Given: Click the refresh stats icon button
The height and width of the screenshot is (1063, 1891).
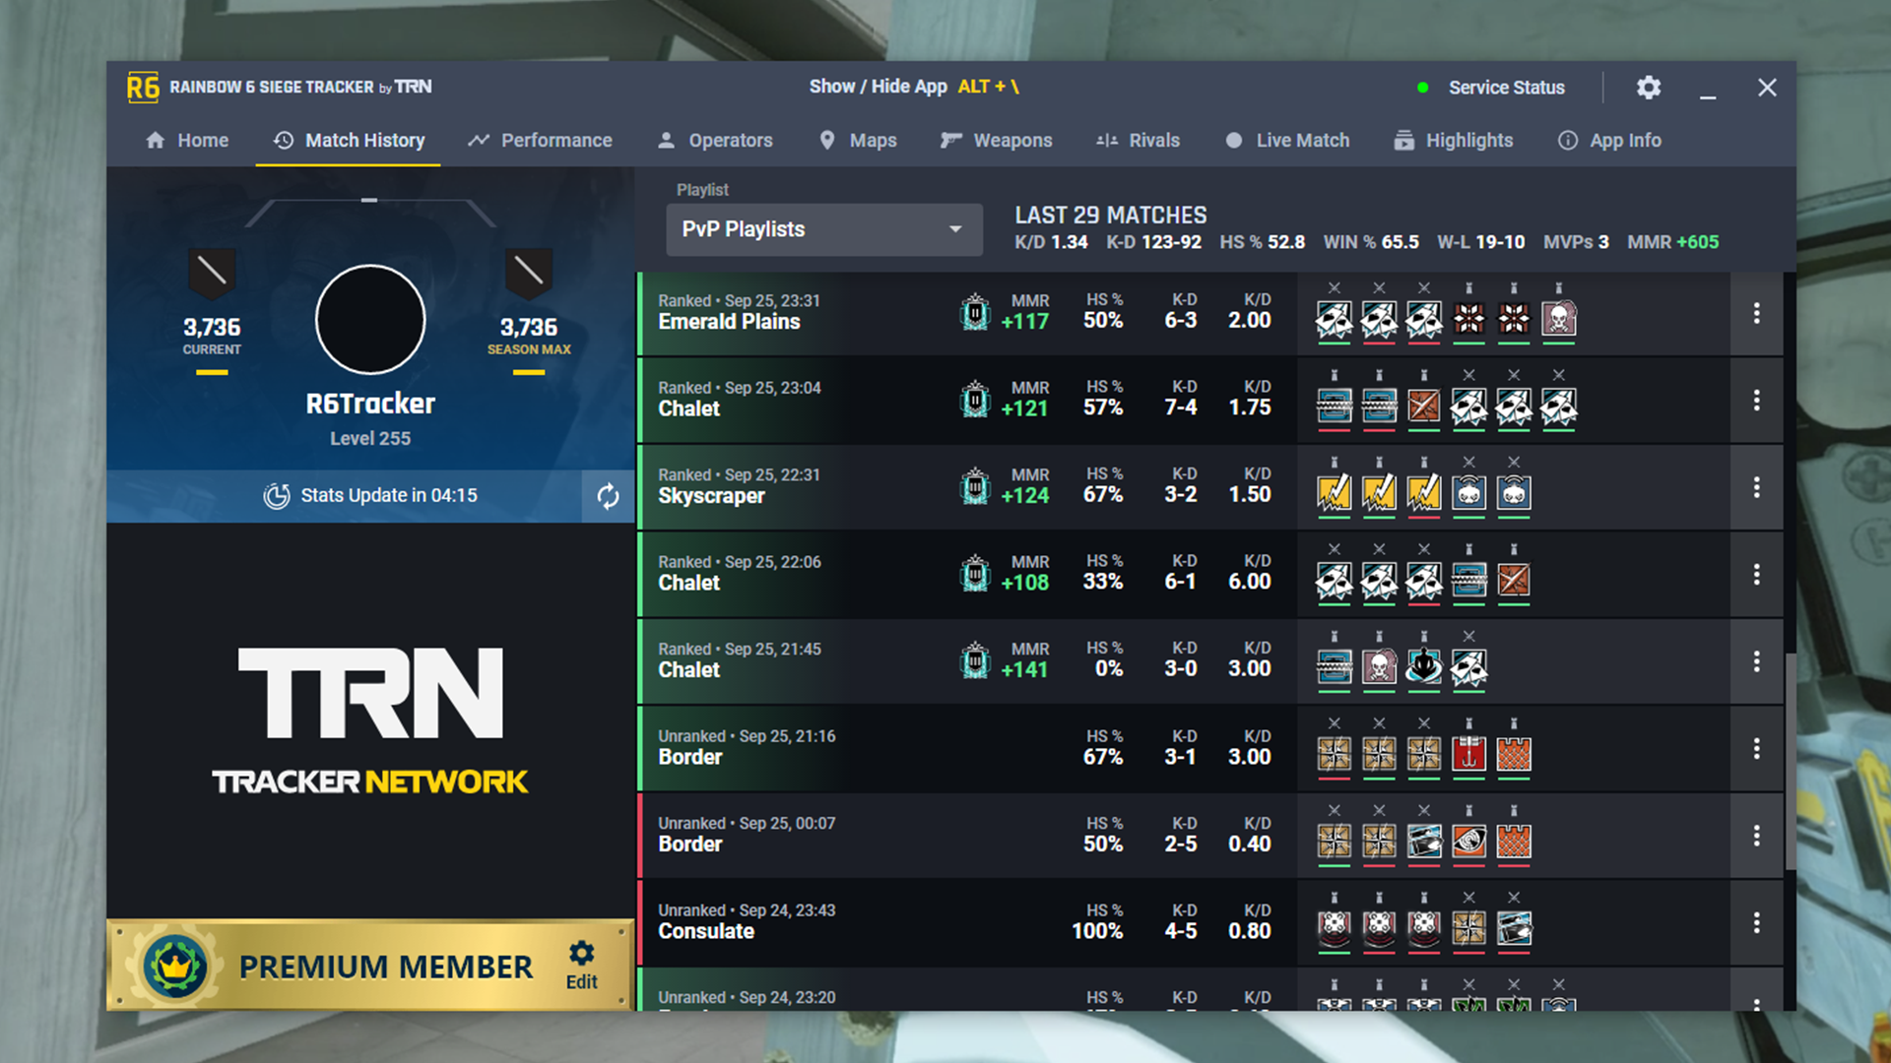Looking at the screenshot, I should pos(607,494).
